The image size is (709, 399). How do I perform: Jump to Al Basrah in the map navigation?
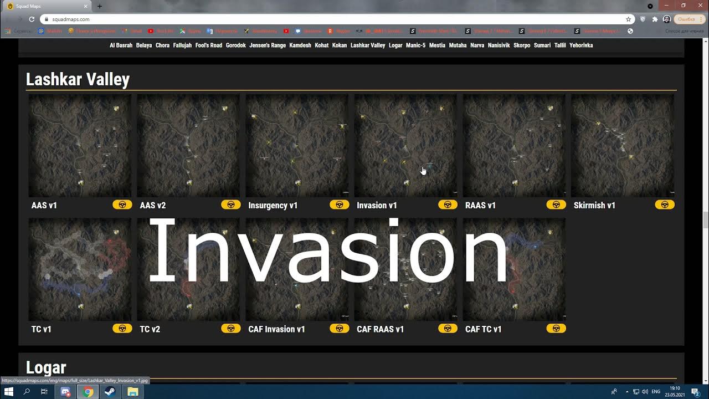121,45
